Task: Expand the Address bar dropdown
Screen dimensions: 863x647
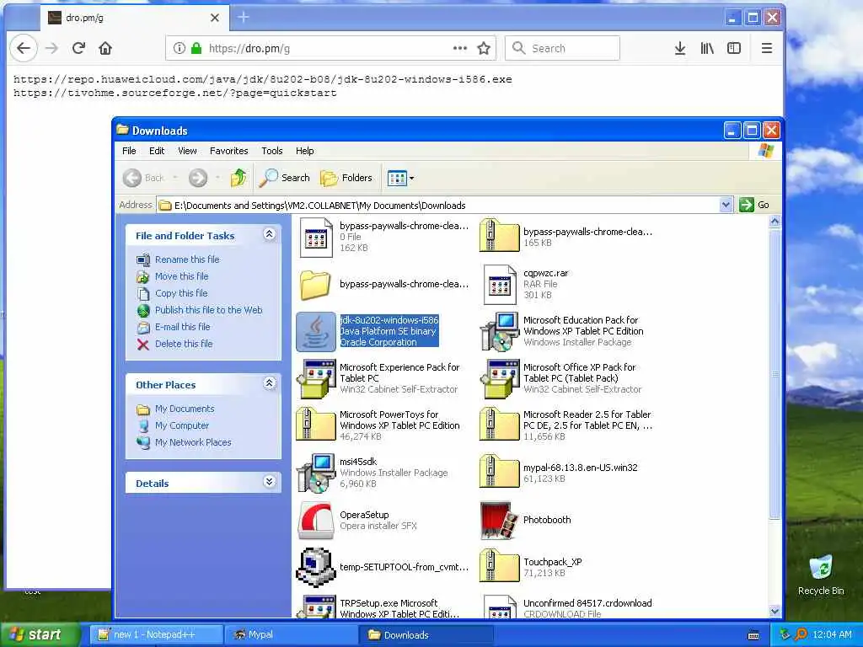Action: [726, 206]
